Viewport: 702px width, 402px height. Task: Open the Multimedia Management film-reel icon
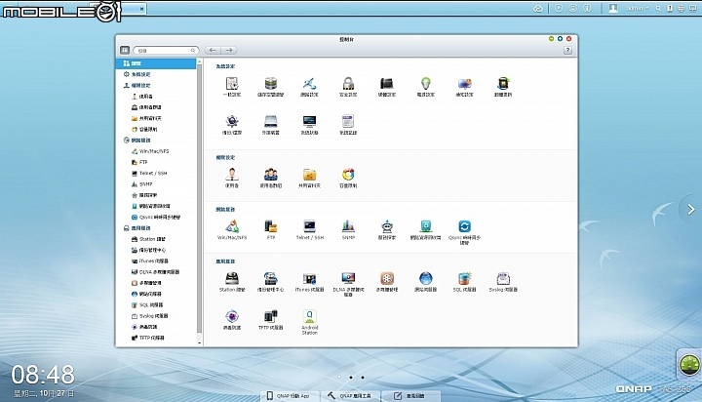click(387, 278)
